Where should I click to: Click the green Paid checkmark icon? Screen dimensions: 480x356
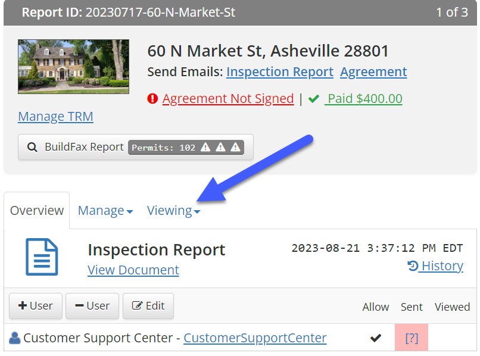click(x=314, y=99)
